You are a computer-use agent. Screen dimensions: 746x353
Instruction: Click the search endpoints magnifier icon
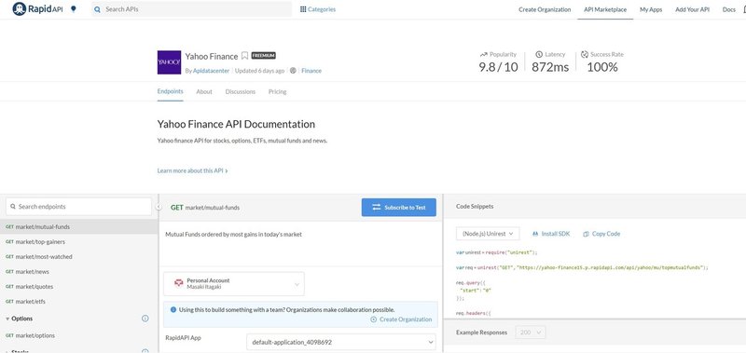pos(13,207)
